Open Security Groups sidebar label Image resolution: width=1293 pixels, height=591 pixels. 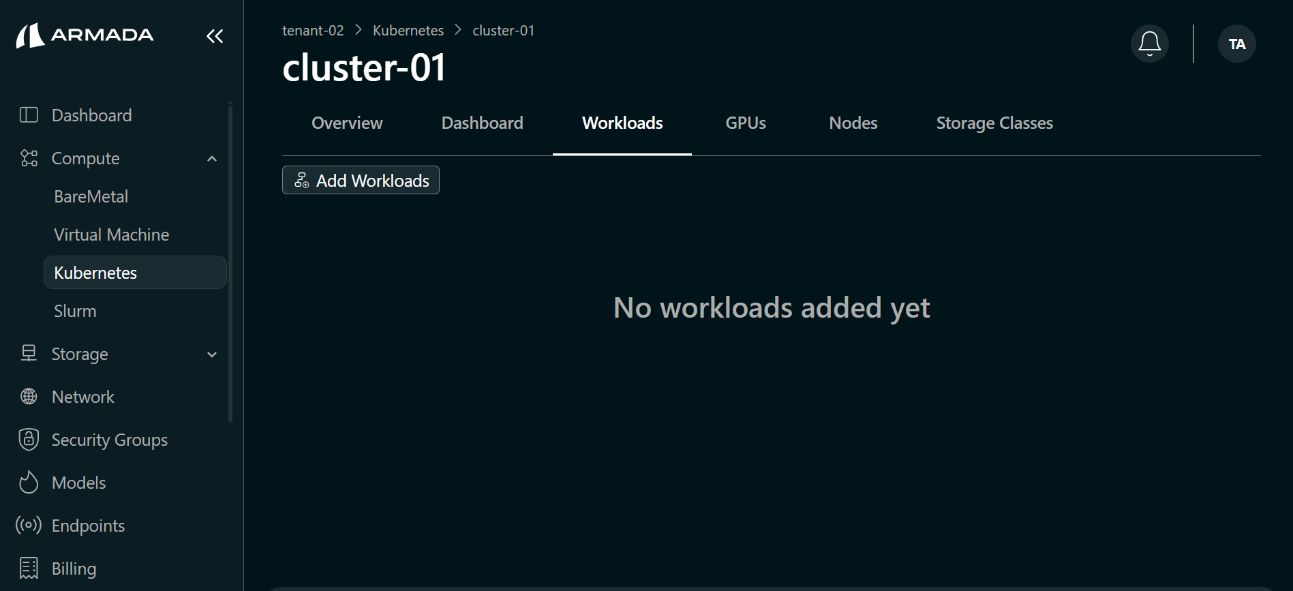[x=110, y=440]
